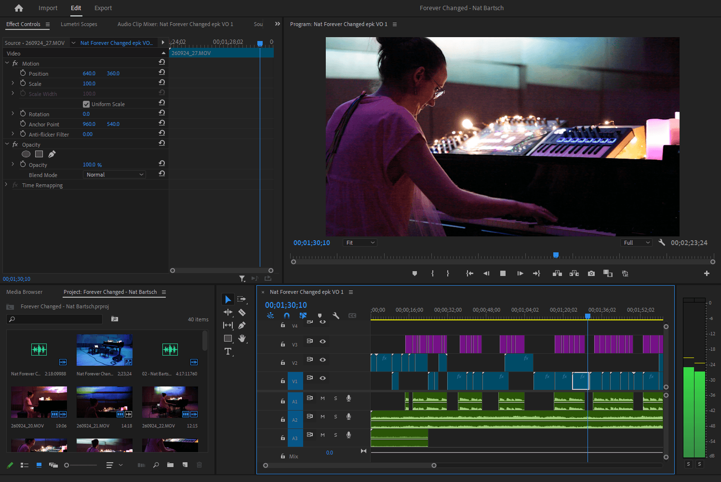The width and height of the screenshot is (721, 482).
Task: Toggle Uniform Scale checkbox
Action: point(86,104)
